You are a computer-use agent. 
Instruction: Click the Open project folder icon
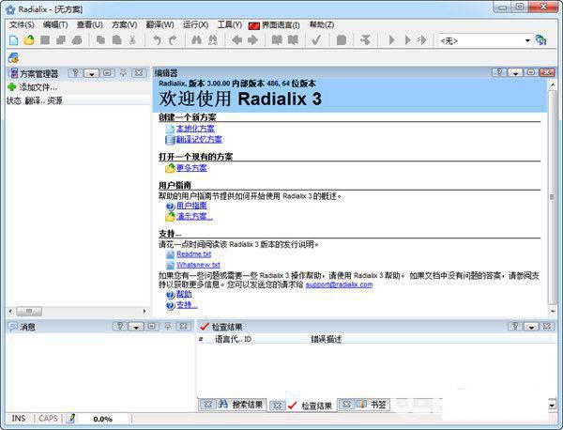(x=29, y=40)
